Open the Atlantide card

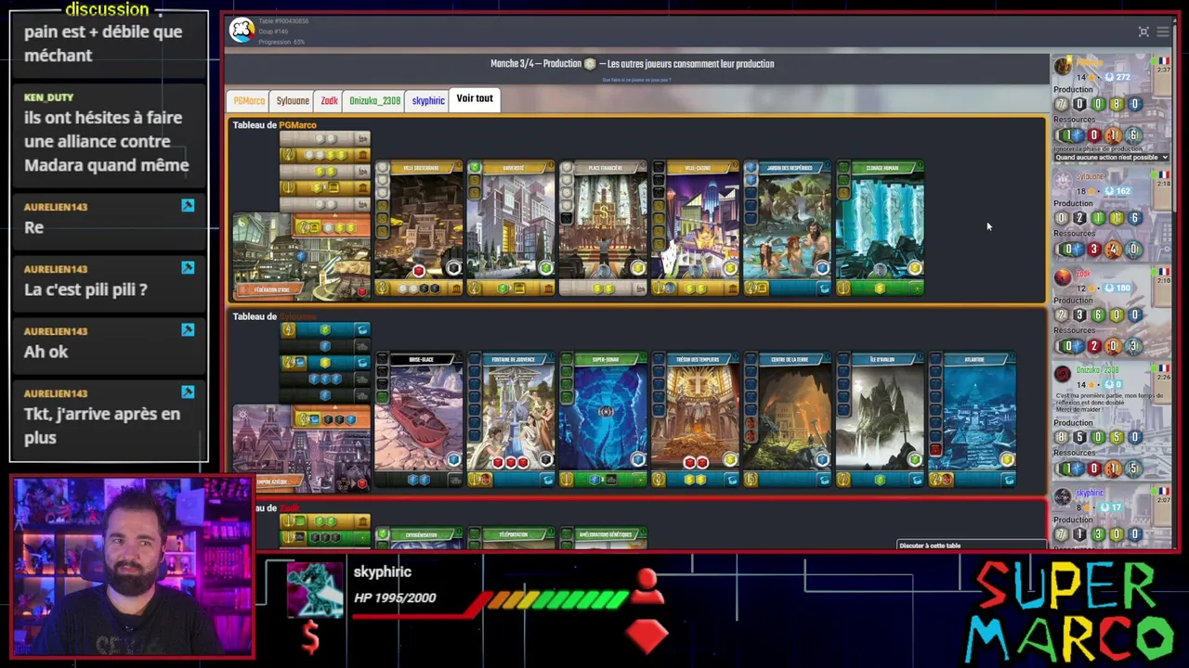click(973, 419)
